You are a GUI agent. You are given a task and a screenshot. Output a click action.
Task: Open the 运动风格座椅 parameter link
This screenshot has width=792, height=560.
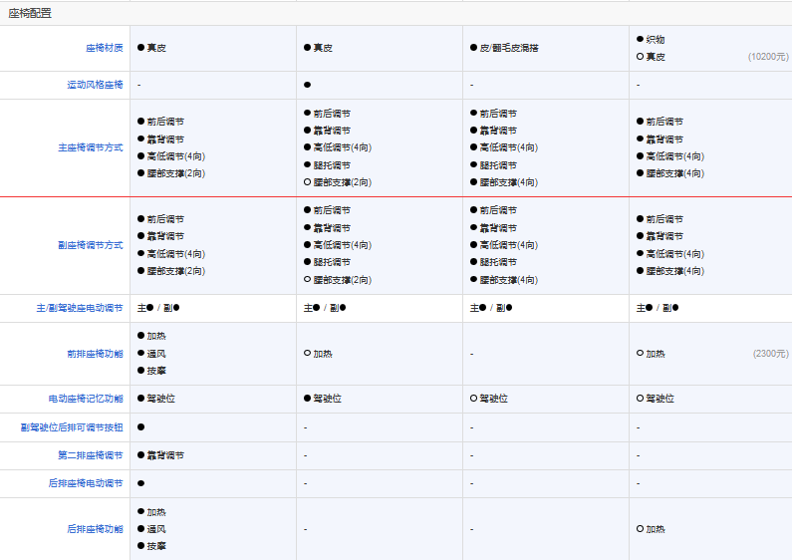tap(95, 85)
